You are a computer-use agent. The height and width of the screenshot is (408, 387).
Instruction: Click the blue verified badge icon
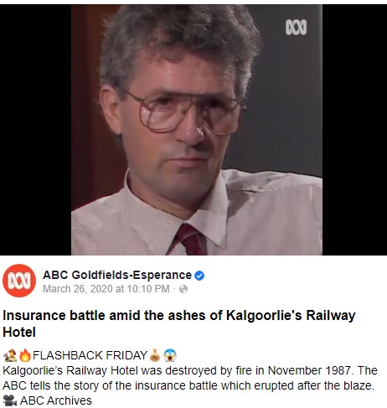pos(199,276)
